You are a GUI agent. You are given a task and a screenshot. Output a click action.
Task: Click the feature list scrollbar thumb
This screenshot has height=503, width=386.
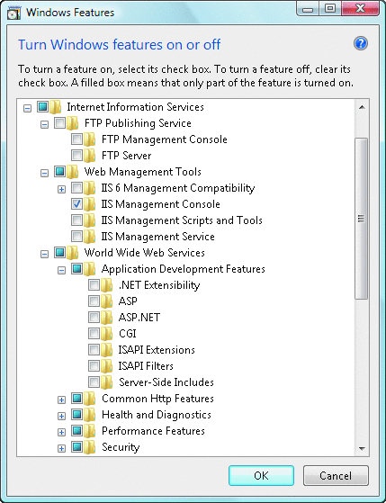[x=362, y=219]
